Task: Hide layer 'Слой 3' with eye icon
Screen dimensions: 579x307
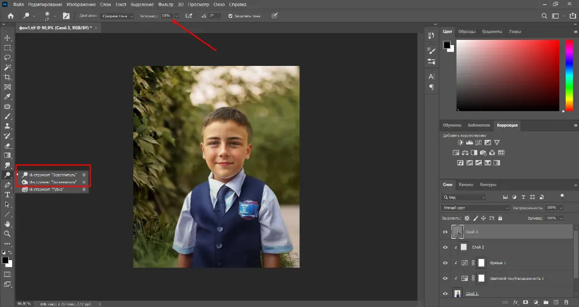Action: pos(445,232)
